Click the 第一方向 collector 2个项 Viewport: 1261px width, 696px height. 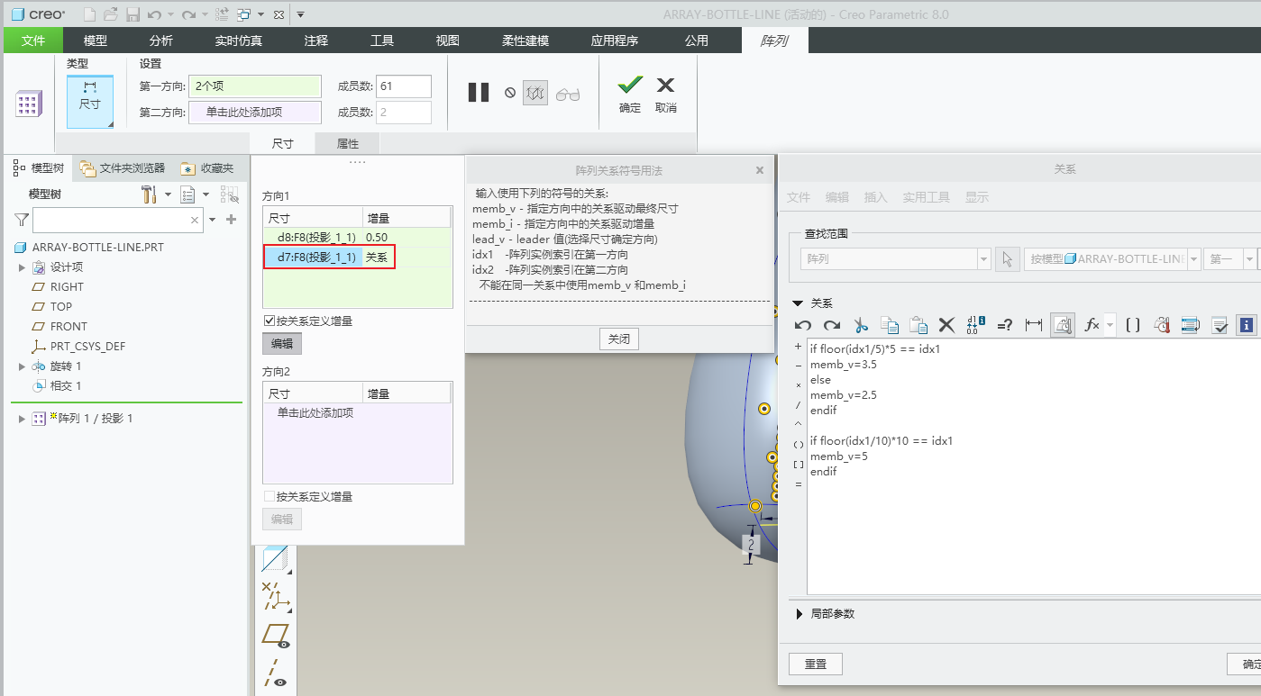point(255,86)
